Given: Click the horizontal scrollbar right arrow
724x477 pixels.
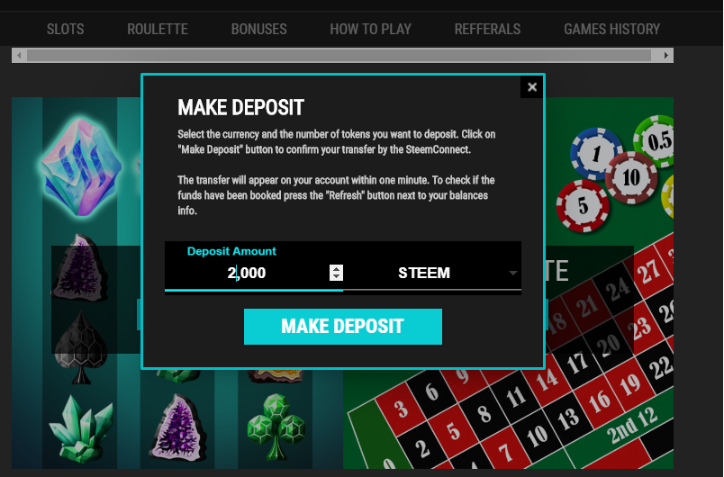Looking at the screenshot, I should (x=665, y=56).
